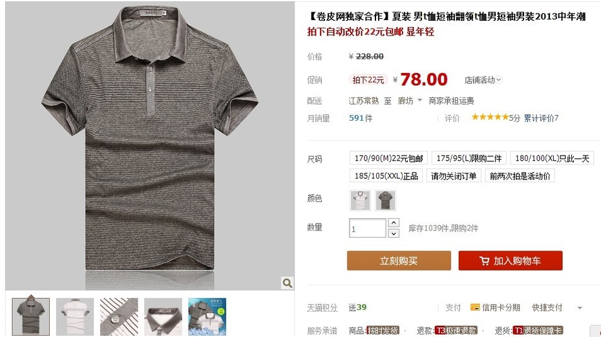The image size is (601, 337).
Task: Click the five-star rating icons
Action: tap(490, 117)
